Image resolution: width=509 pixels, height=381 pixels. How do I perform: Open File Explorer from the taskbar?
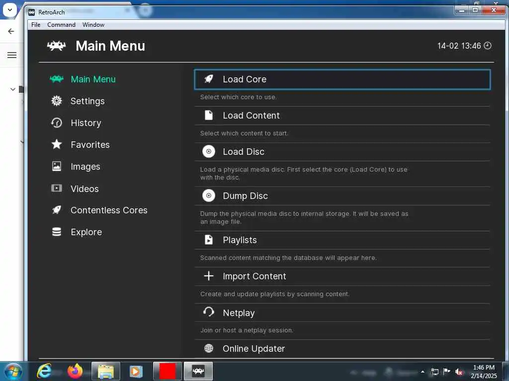tap(106, 371)
